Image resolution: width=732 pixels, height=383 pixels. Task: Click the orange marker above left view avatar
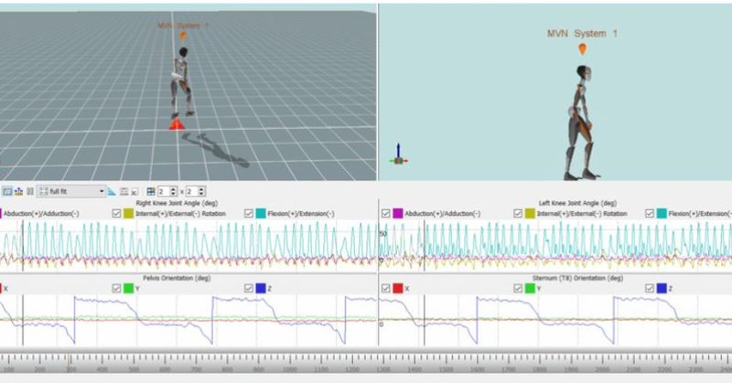click(x=183, y=36)
